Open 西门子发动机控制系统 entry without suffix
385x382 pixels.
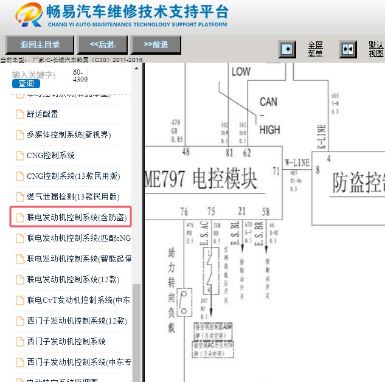tap(66, 341)
